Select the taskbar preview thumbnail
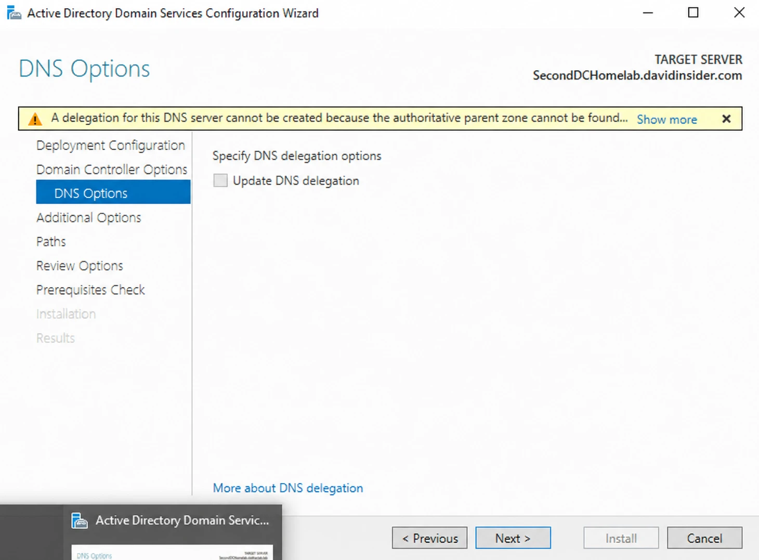This screenshot has width=759, height=560. tap(172, 552)
